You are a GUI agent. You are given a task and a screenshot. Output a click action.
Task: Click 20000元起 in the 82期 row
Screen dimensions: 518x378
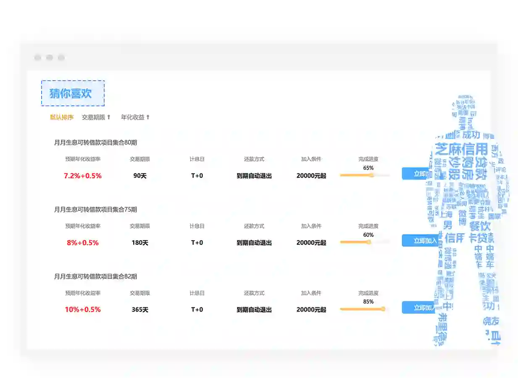(x=311, y=310)
